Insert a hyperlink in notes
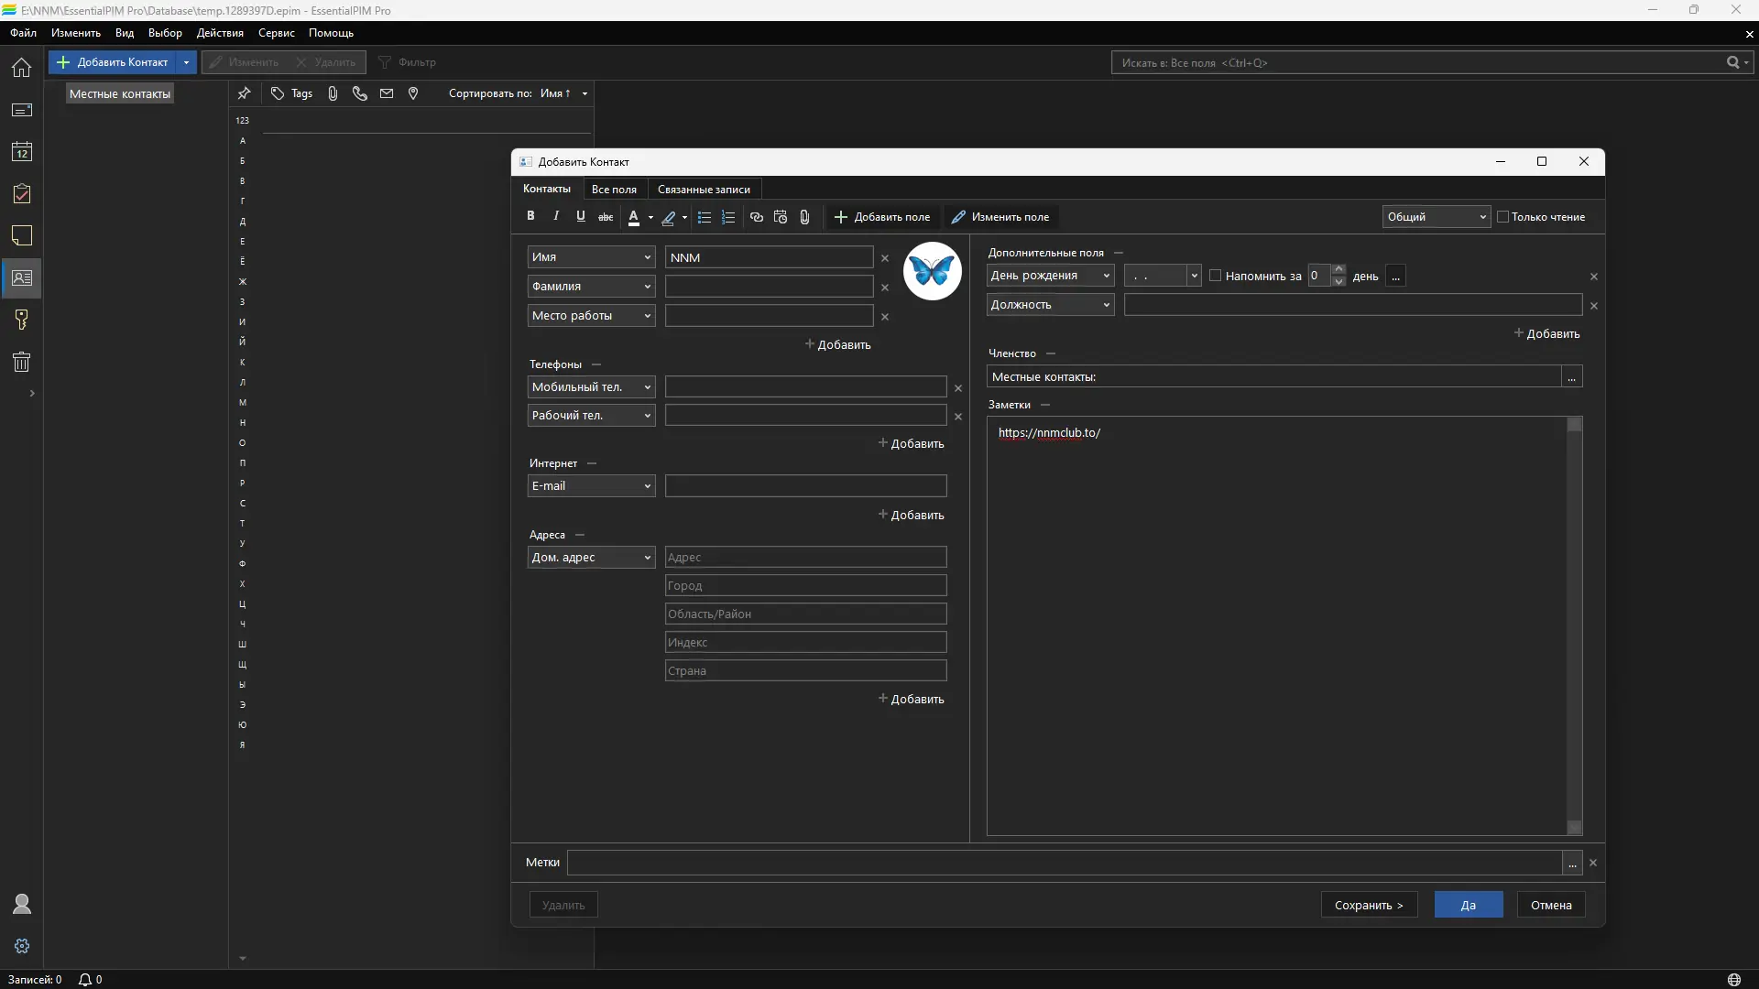Screen dimensions: 1759x989 pos(757,217)
